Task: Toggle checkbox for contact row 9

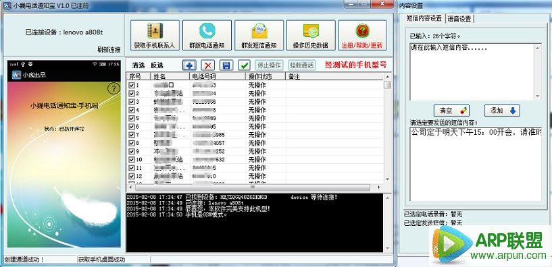Action: tap(132, 152)
